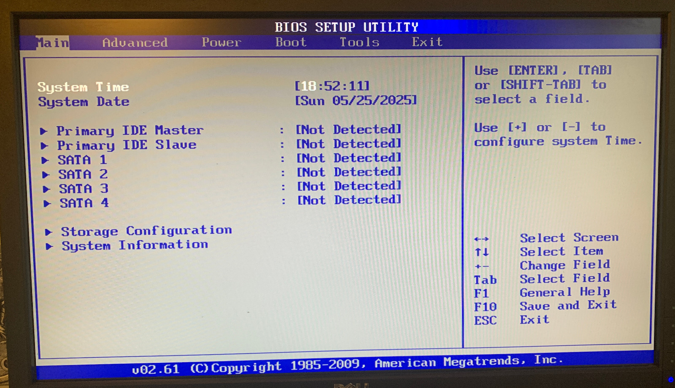Click the triangle icon for SATA 3
The width and height of the screenshot is (675, 388).
point(47,189)
